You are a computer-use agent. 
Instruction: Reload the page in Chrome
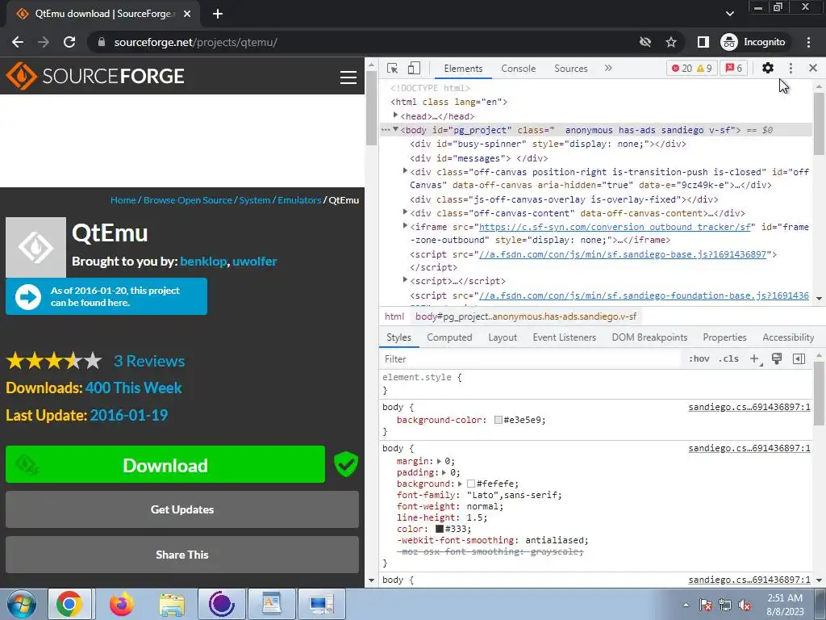tap(69, 42)
